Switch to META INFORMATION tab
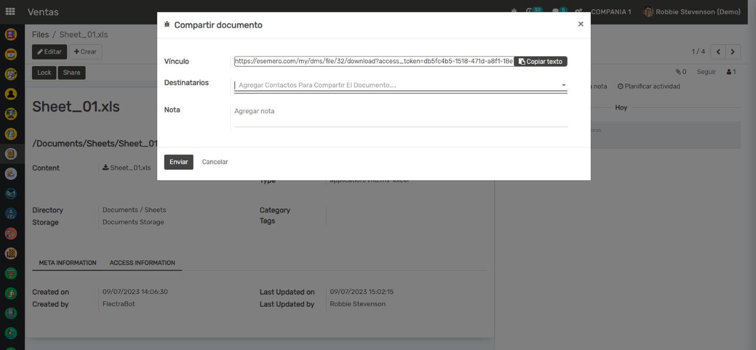 click(68, 262)
